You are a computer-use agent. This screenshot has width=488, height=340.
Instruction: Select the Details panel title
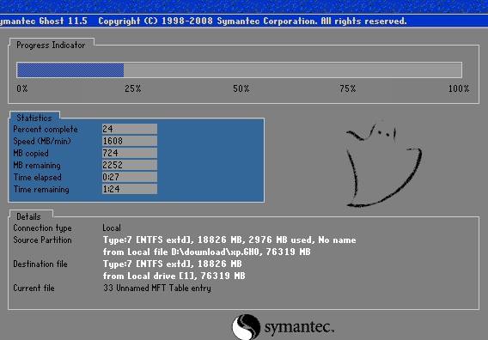click(x=28, y=216)
